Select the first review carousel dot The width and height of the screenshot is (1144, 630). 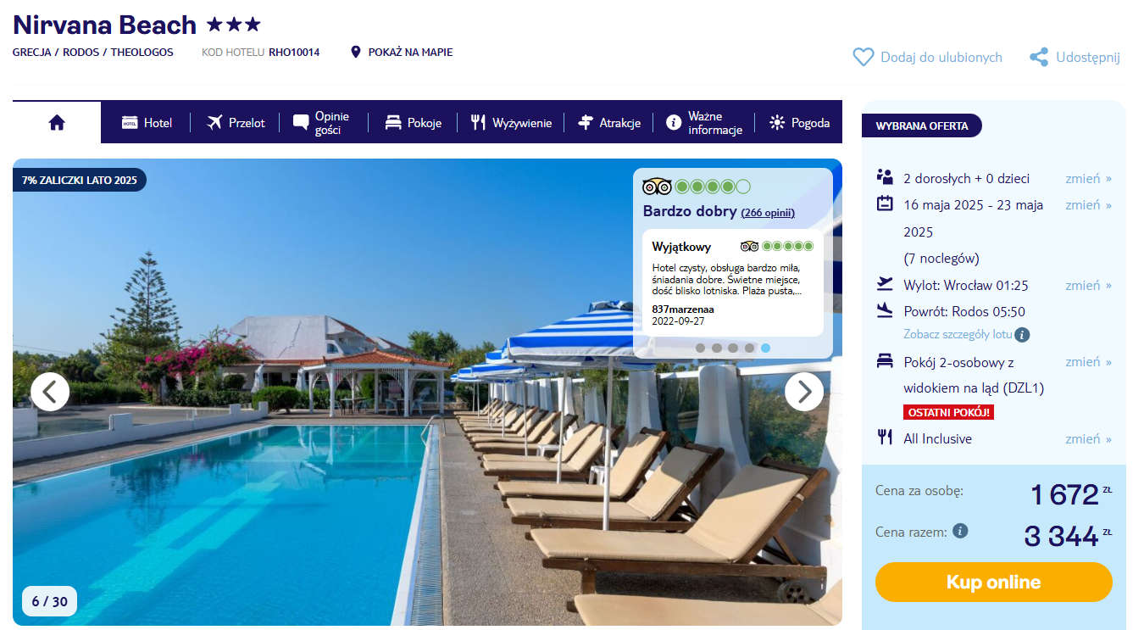701,348
